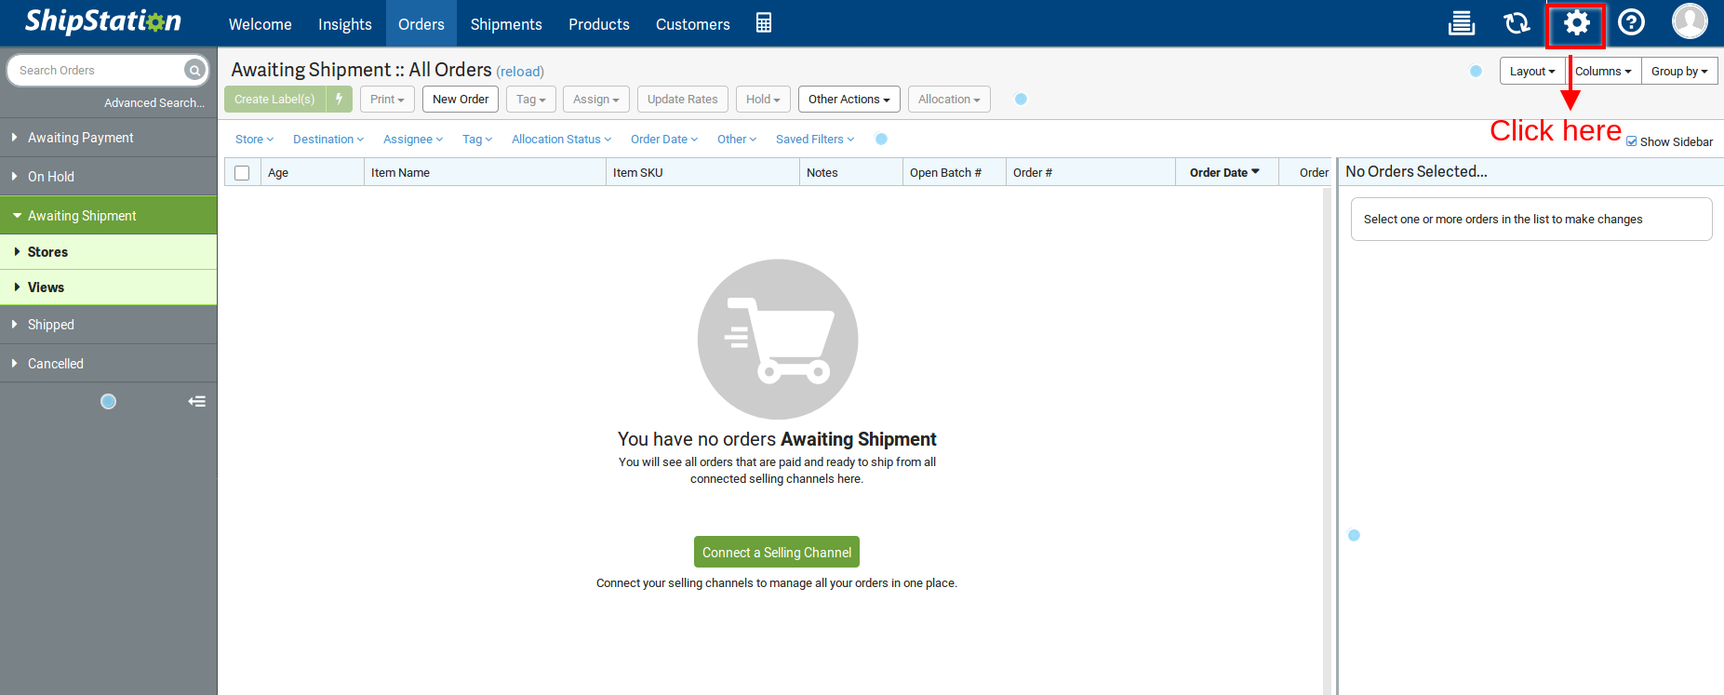Collapse the left sidebar panel icon
The image size is (1724, 695).
[x=196, y=402]
